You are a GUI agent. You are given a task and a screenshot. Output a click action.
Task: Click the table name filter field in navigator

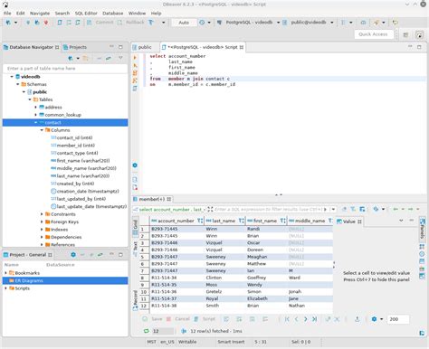(65, 69)
